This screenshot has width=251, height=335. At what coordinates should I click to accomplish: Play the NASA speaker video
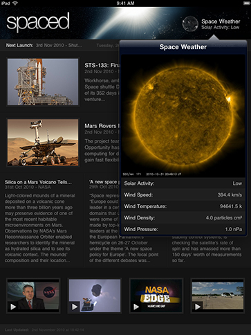click(x=13, y=307)
